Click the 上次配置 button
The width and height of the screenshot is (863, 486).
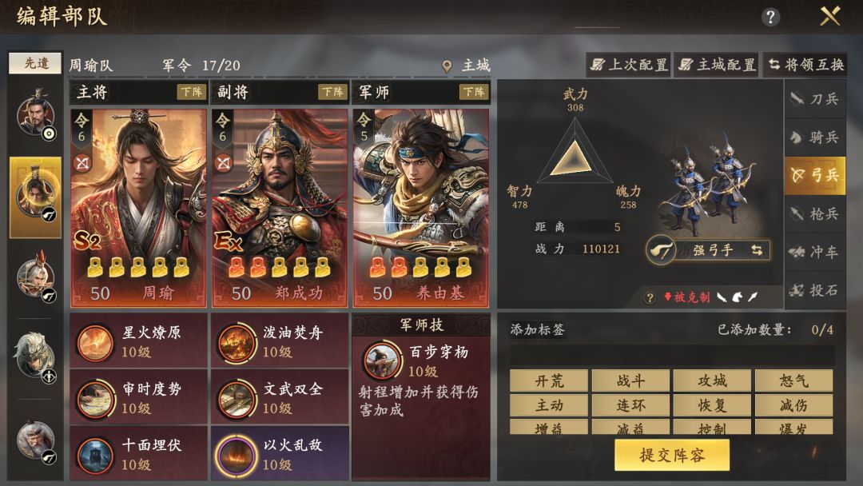pyautogui.click(x=629, y=65)
